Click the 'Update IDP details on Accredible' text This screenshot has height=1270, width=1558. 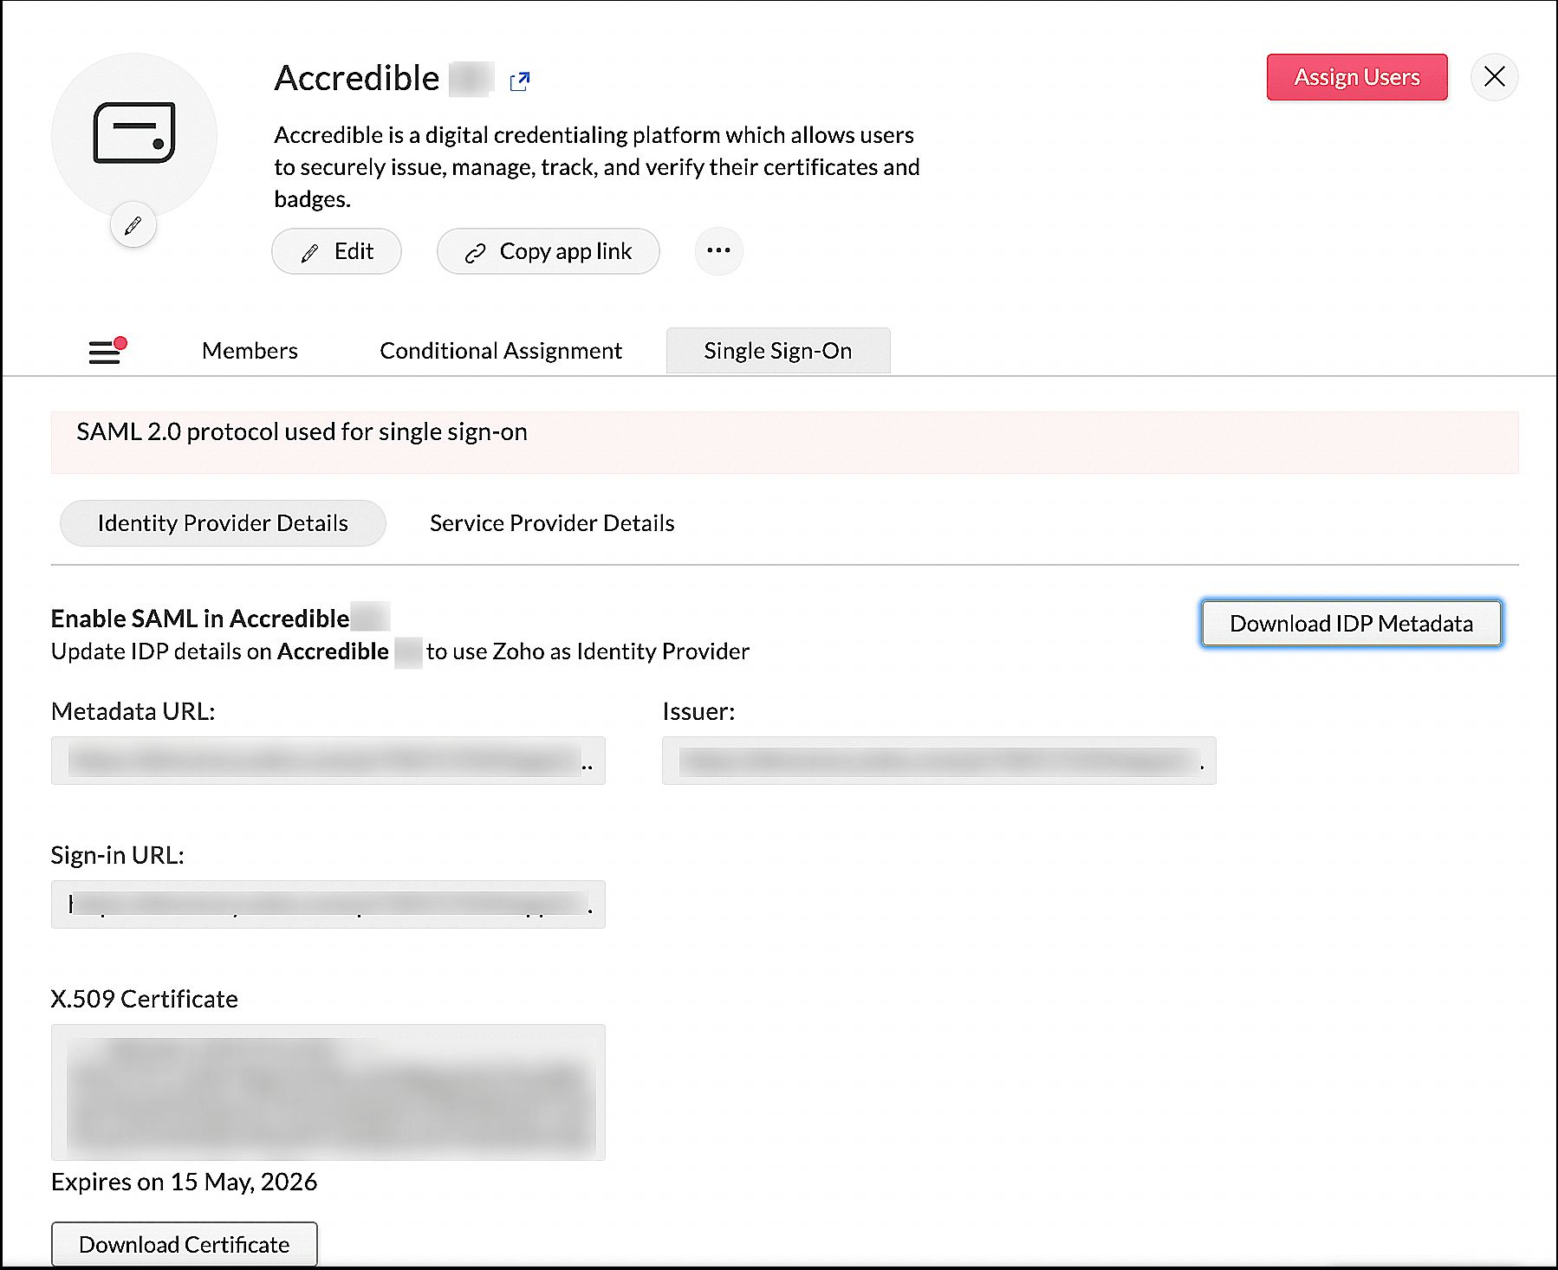(220, 651)
